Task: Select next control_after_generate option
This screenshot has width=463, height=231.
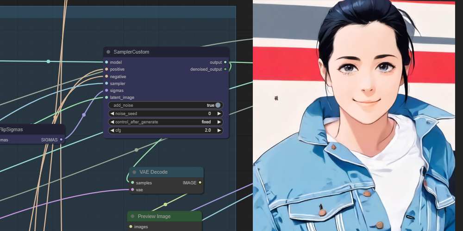Action: 219,122
